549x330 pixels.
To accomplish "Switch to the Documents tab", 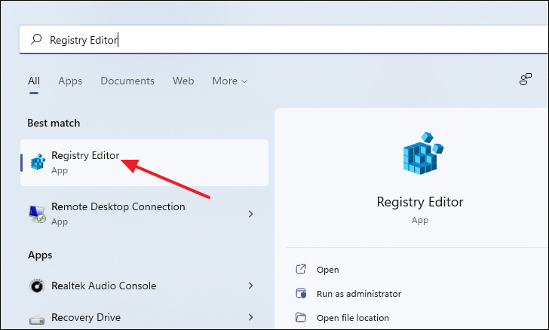I will [127, 81].
